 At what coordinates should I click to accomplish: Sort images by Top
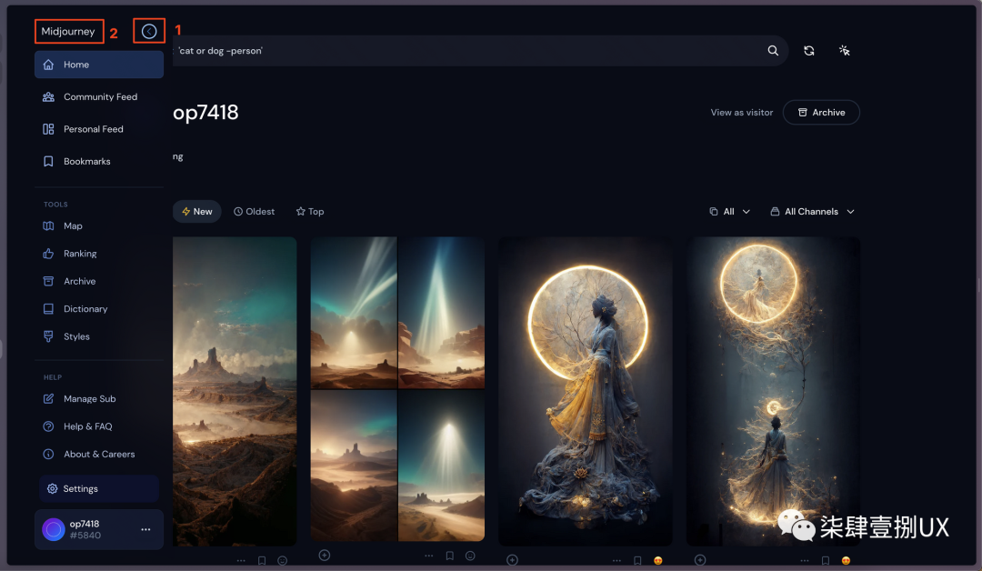pyautogui.click(x=310, y=212)
